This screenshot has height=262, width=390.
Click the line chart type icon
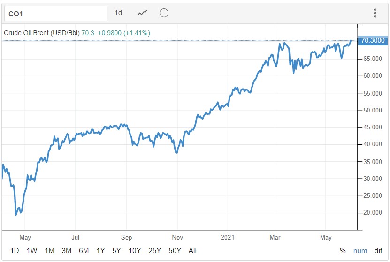142,13
